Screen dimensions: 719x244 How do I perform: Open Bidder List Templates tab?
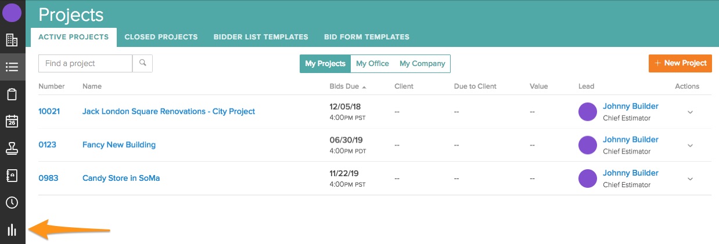point(261,37)
